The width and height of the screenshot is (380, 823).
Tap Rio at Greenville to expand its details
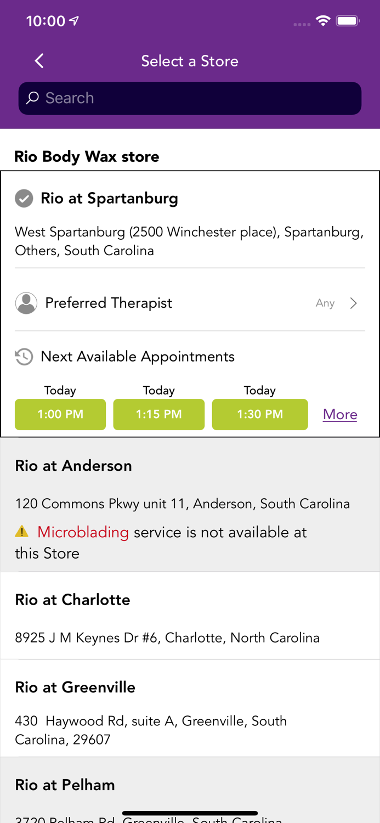coord(75,687)
